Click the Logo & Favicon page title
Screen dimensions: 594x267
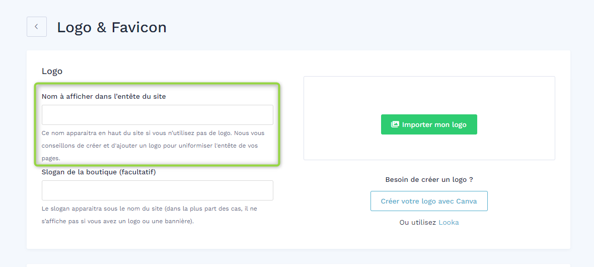112,27
